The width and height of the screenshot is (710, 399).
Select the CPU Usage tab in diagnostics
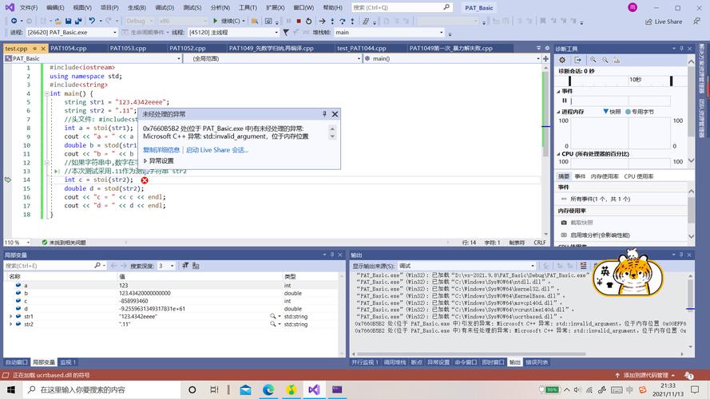(x=639, y=176)
